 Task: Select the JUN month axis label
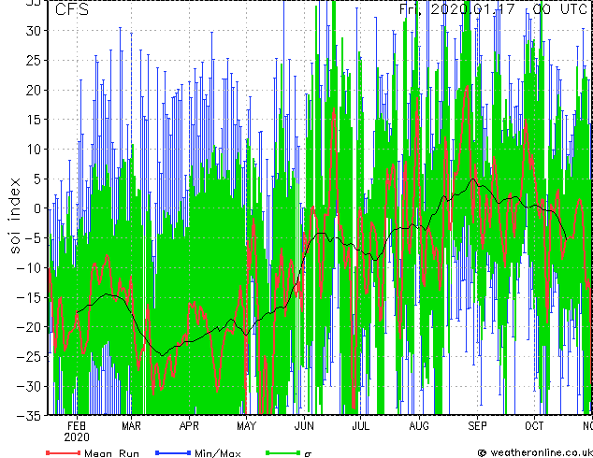[304, 426]
